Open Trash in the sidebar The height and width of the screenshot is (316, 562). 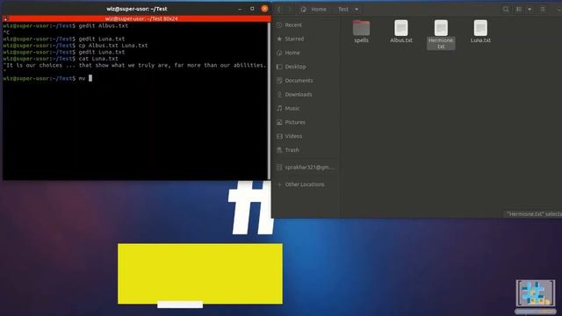305,150
